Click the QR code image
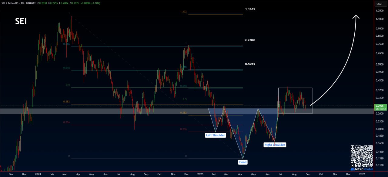 [x=362, y=156]
